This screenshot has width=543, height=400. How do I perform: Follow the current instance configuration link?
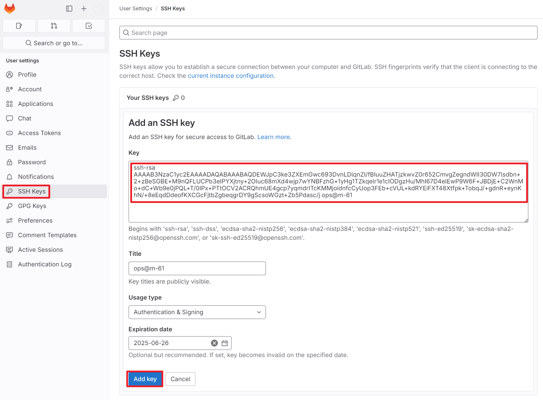click(231, 76)
